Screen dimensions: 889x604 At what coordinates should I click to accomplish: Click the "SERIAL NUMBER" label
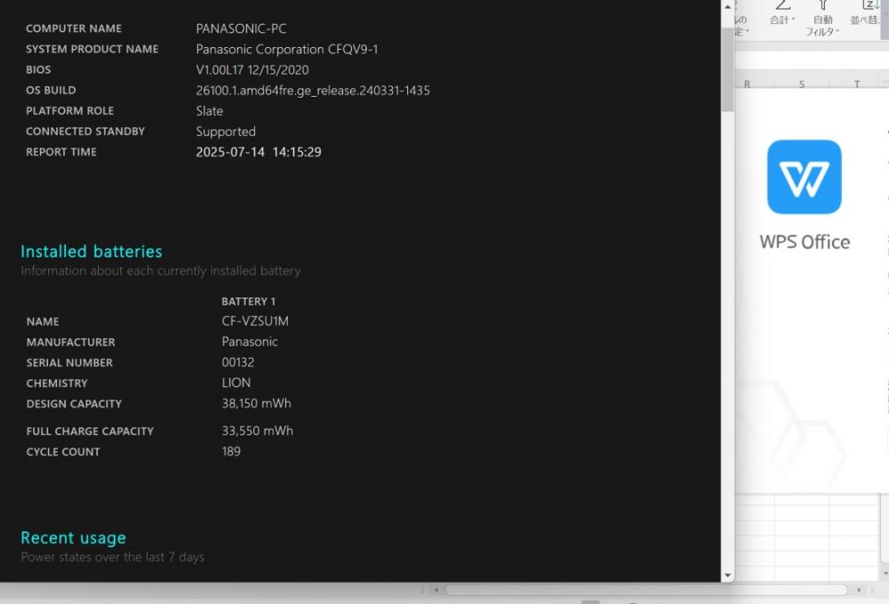(x=69, y=362)
